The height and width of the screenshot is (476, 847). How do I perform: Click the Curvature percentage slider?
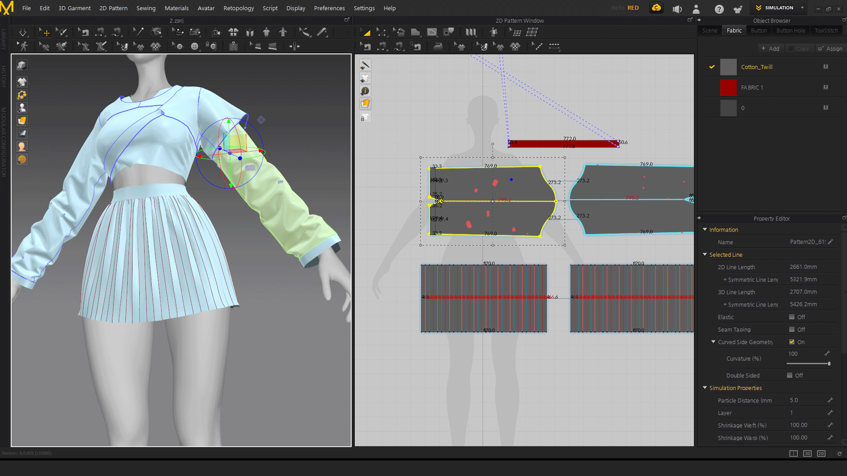tap(808, 364)
